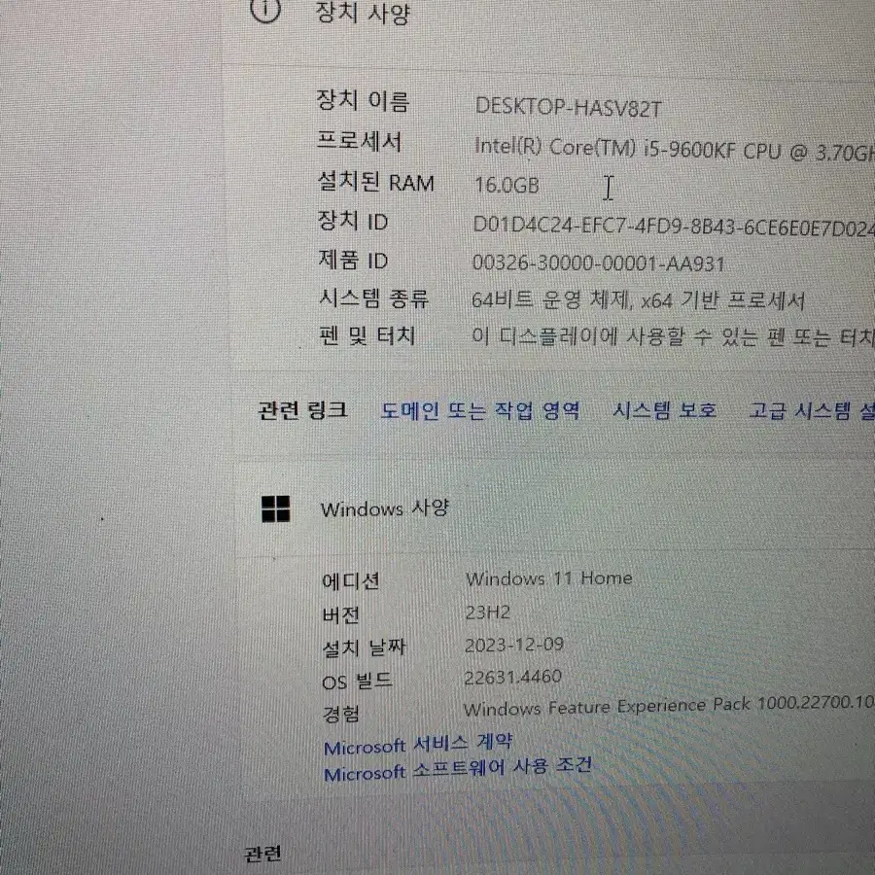
Task: Click the processor value Intel Core i5-9600KF
Action: pyautogui.click(x=674, y=149)
